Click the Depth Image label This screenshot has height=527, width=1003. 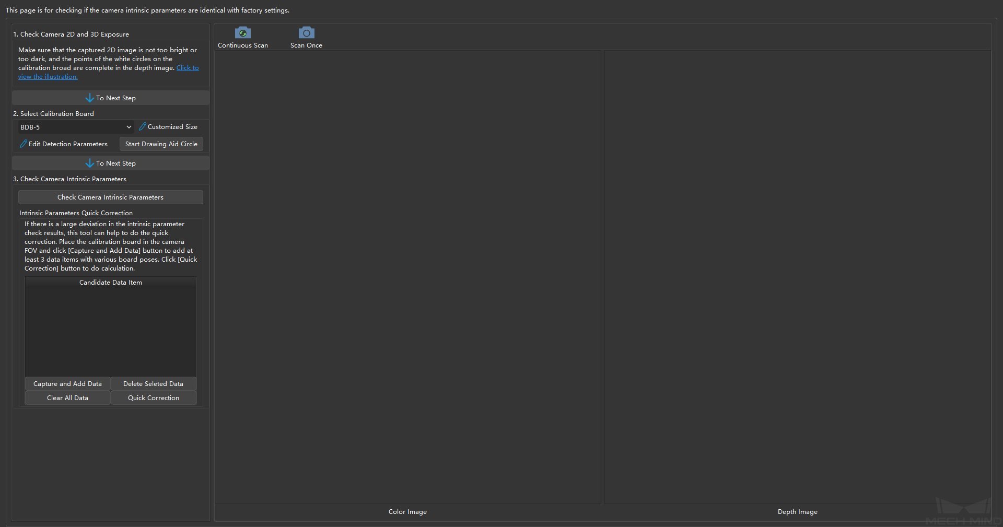tap(797, 512)
